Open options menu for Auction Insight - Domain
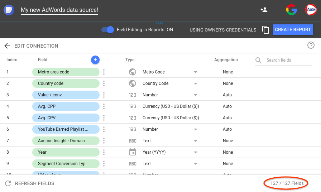Screen dimensions: 321x192 (104, 141)
